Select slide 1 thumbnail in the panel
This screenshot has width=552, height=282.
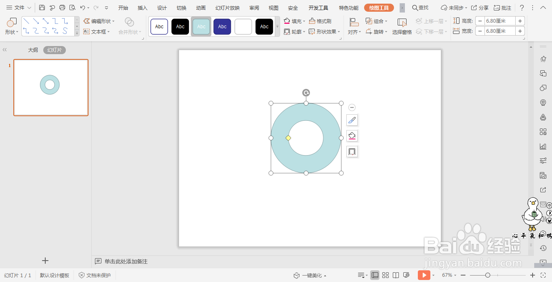(x=51, y=87)
